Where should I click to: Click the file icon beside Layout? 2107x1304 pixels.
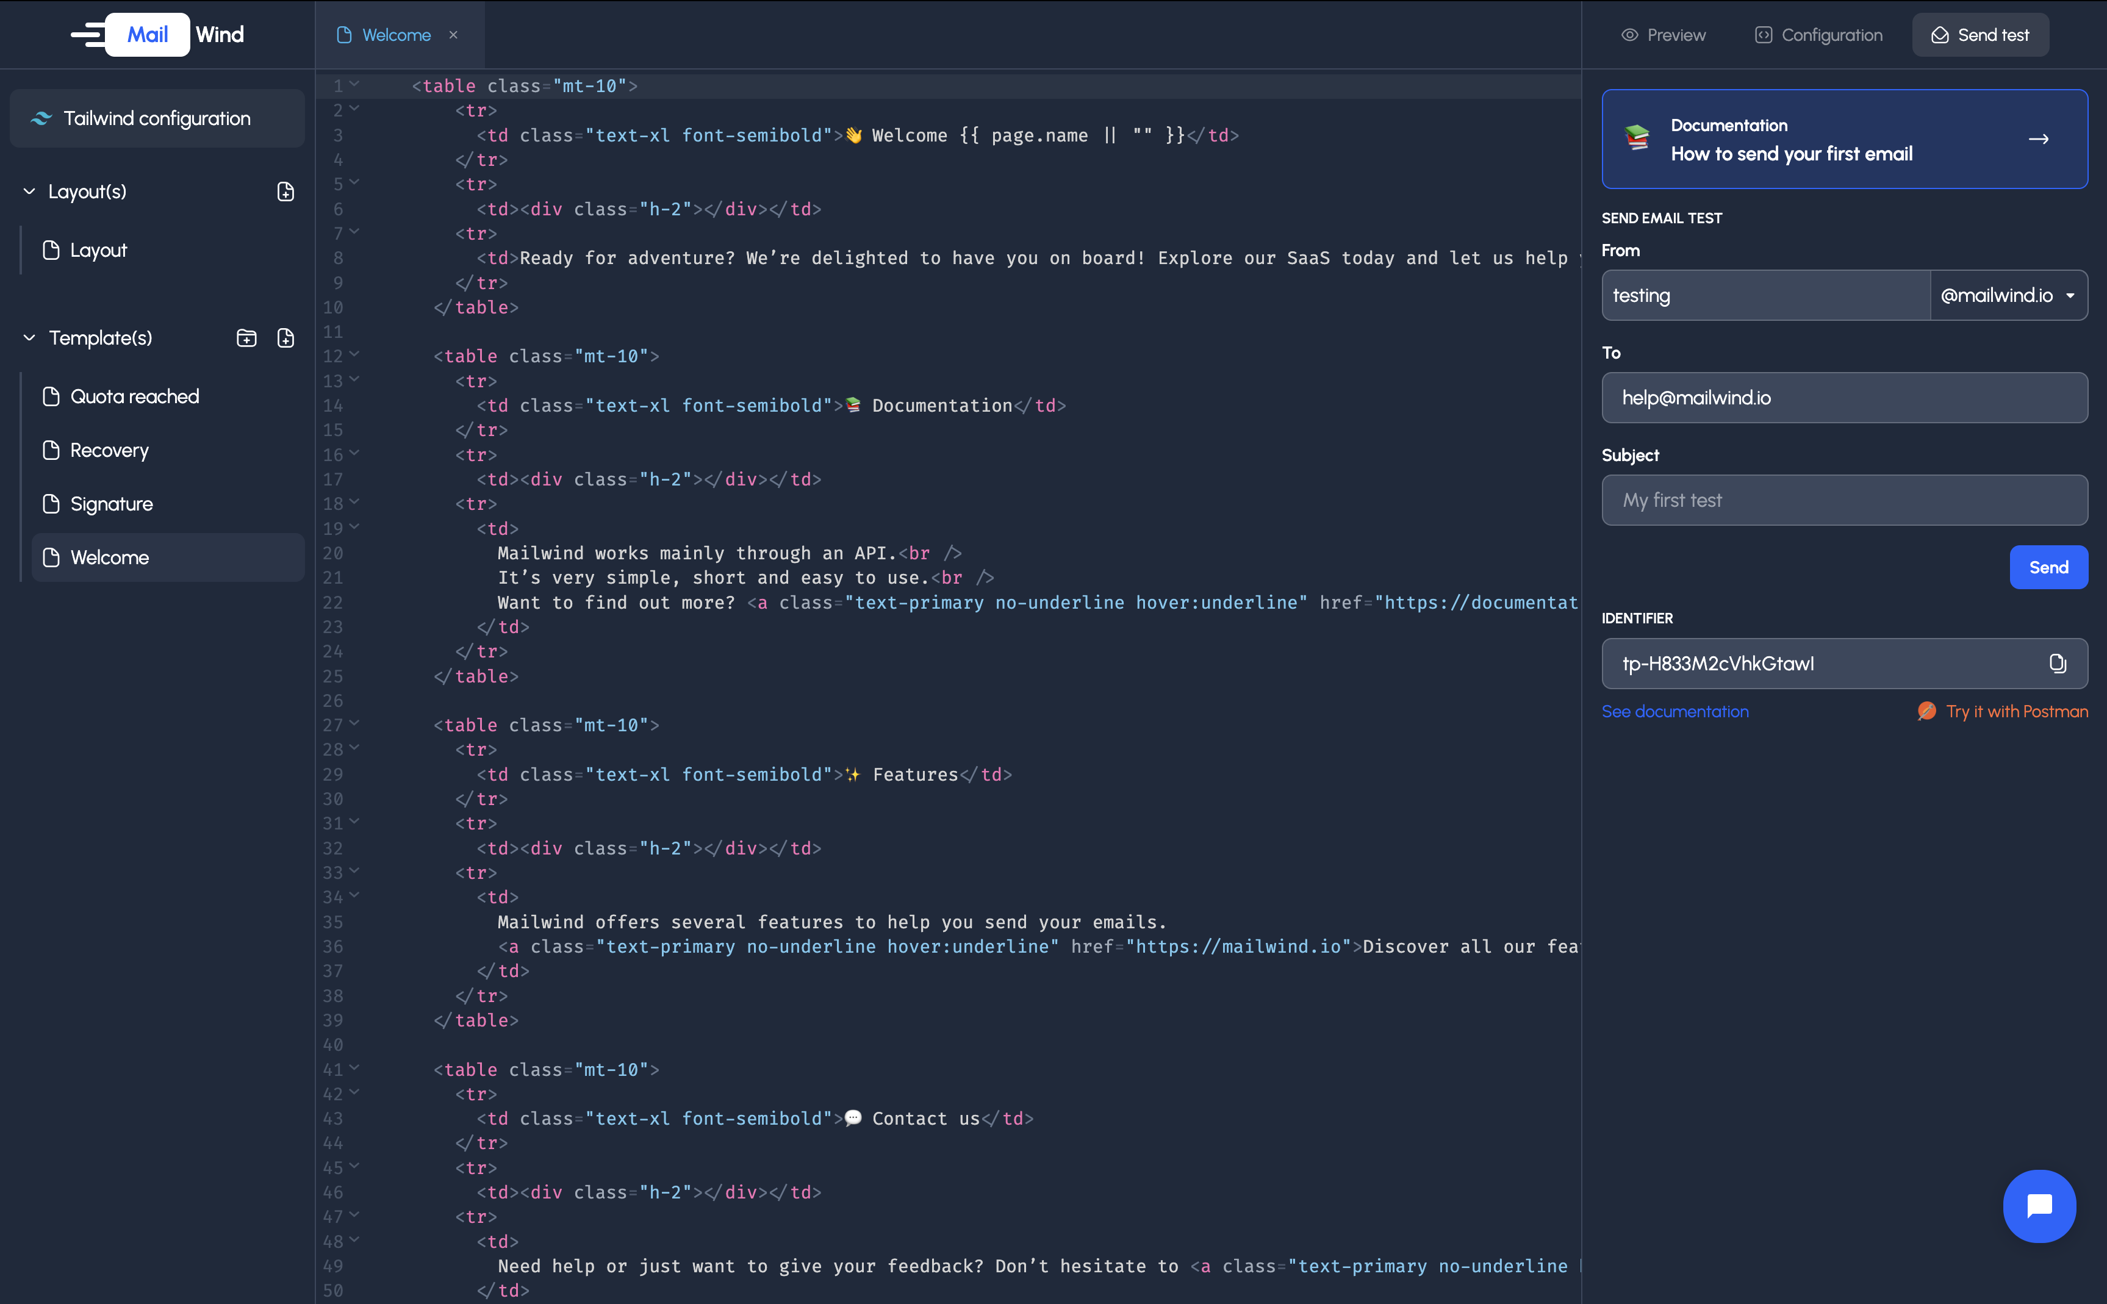51,250
